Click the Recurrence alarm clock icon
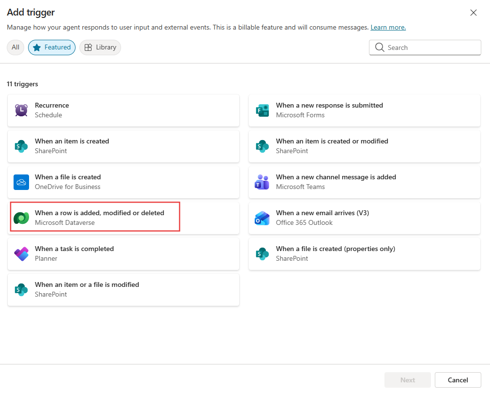This screenshot has height=394, width=490. 21,110
